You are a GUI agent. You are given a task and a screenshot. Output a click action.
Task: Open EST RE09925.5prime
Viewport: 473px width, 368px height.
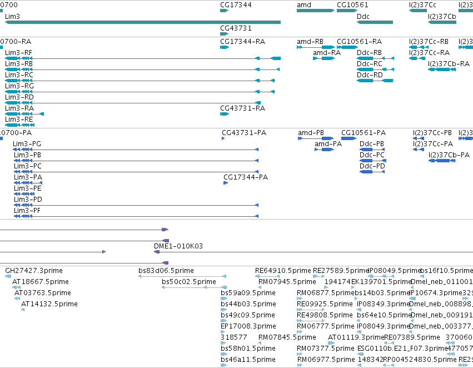point(311,310)
